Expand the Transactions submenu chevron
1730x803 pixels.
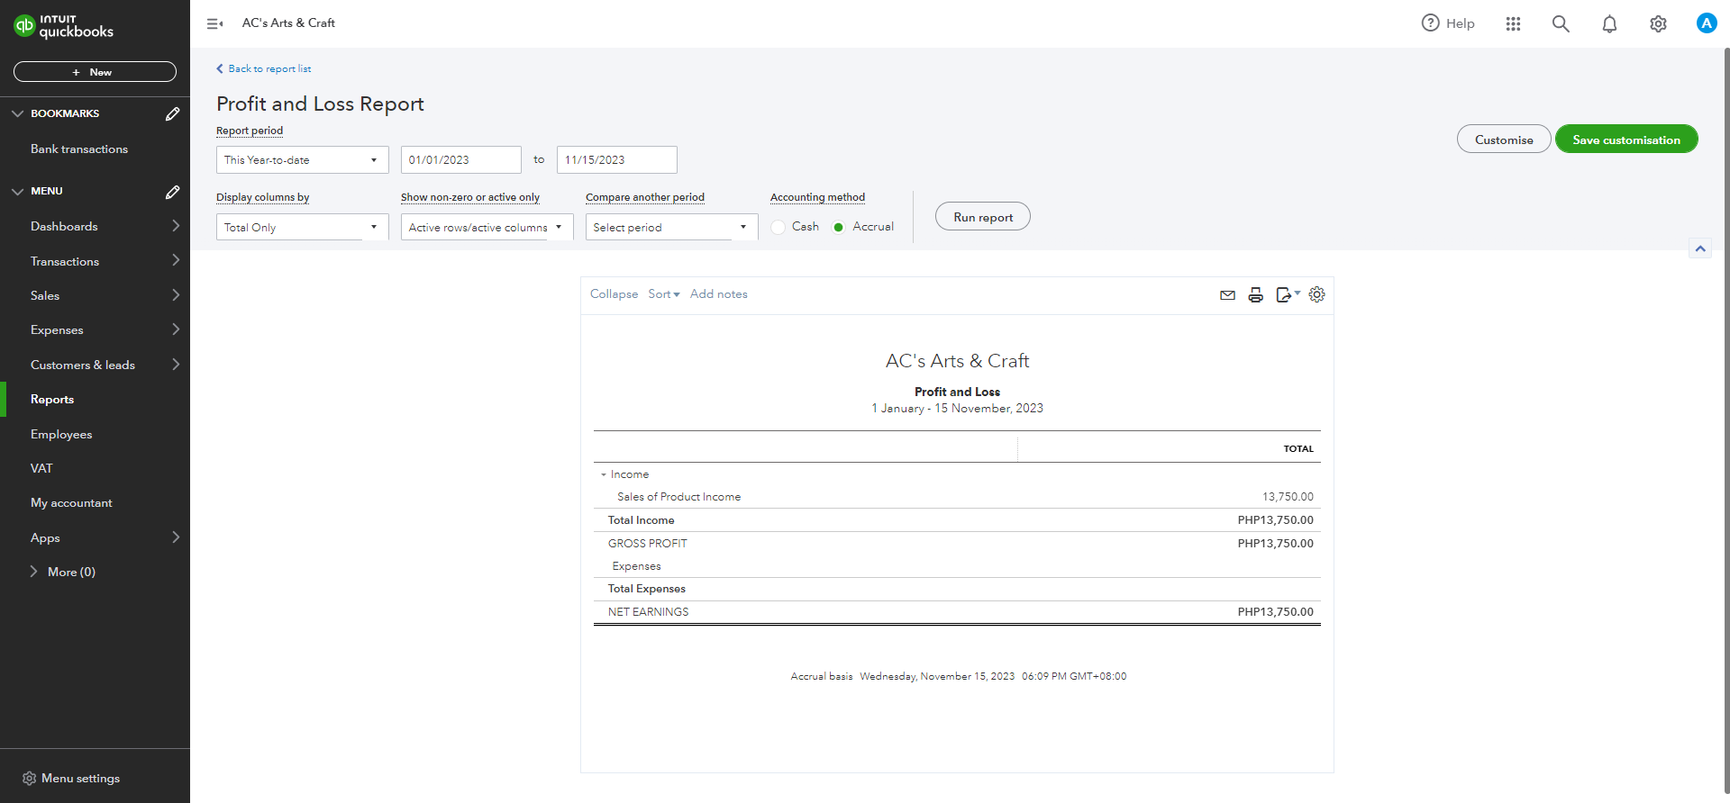click(176, 261)
